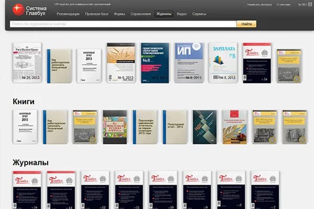This screenshot has height=209, width=314.
Task: Open Персонифицированная отчетность за первое полугодие book
Action: coord(145,127)
